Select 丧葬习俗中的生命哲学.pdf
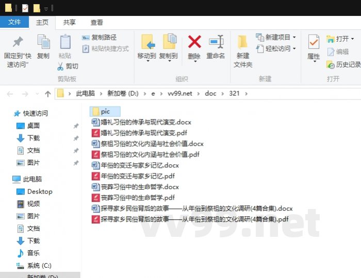This screenshot has width=361, height=278. coord(133,198)
